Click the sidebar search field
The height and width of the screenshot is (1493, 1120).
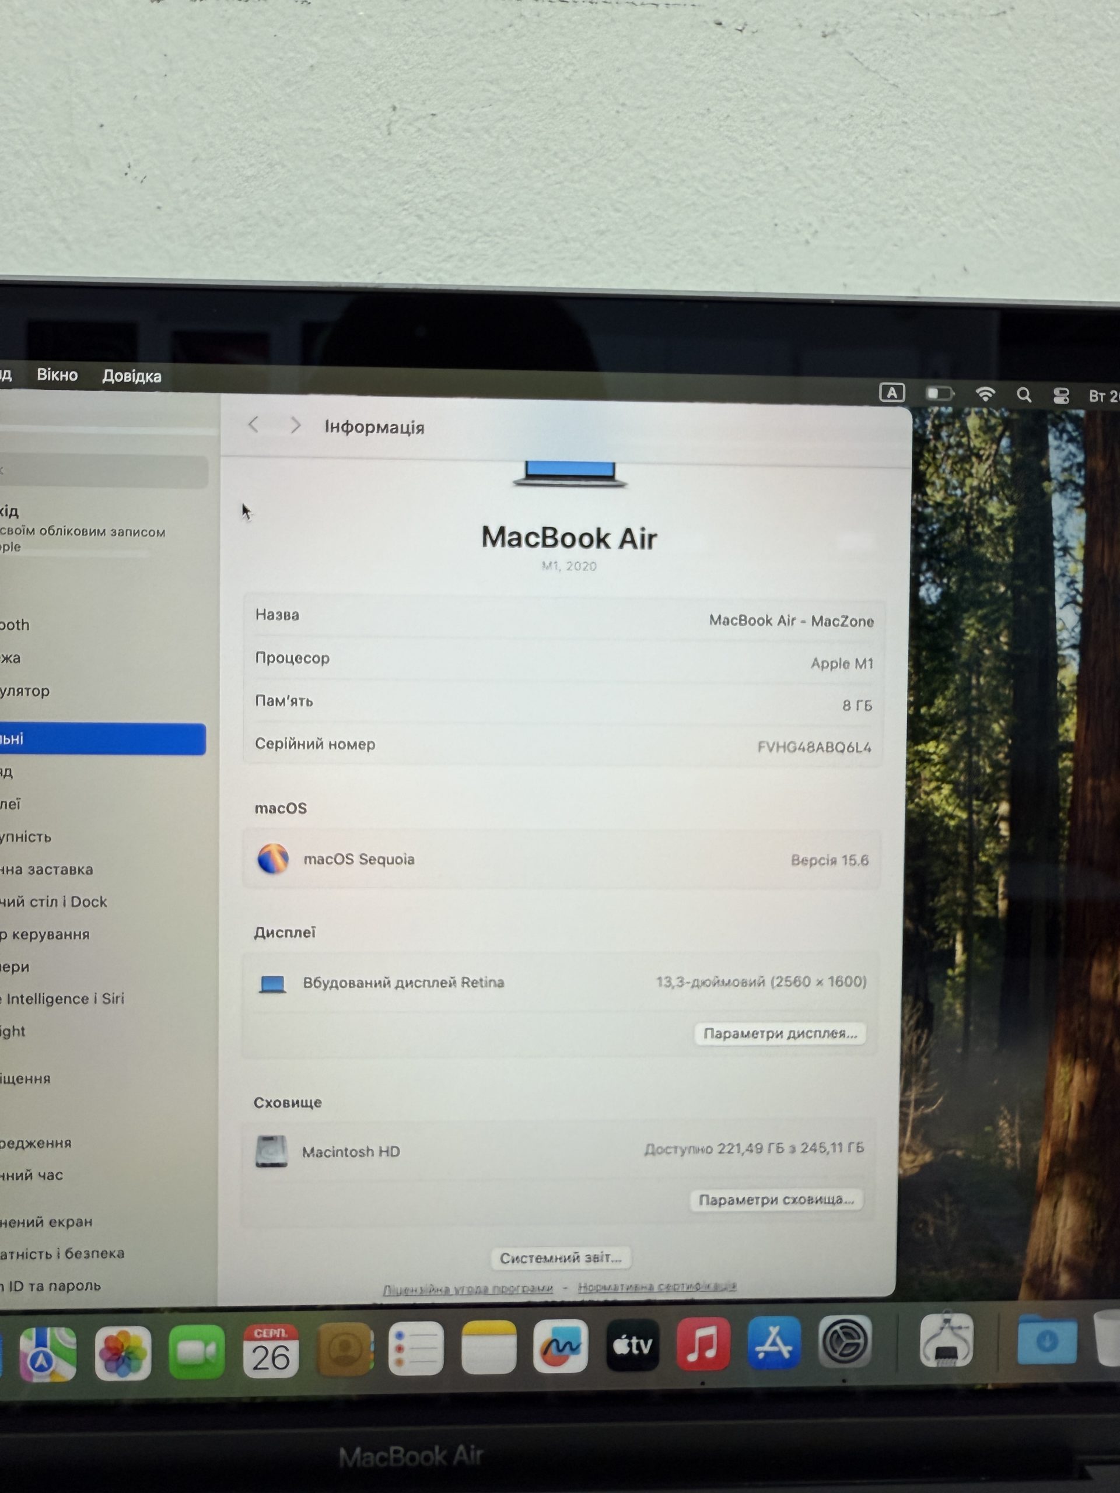[x=103, y=471]
